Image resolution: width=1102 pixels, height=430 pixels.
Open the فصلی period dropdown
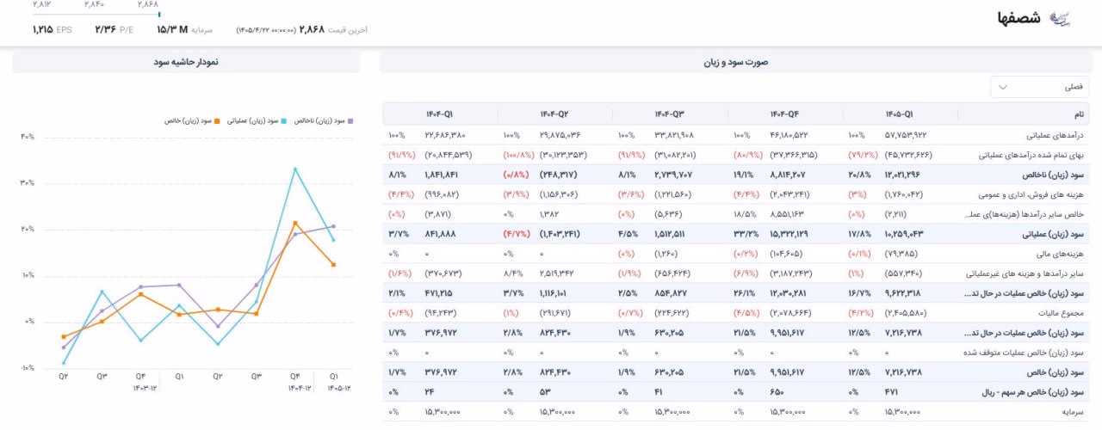coord(1040,87)
